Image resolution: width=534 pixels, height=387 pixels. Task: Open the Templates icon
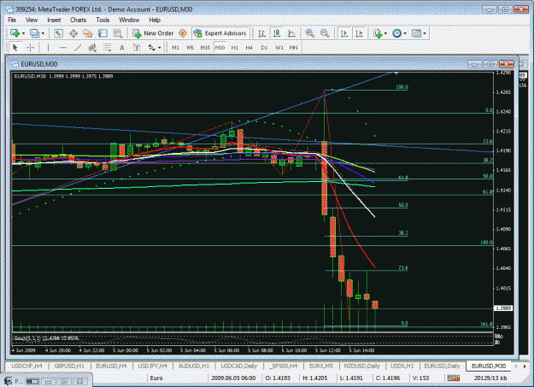[x=416, y=33]
